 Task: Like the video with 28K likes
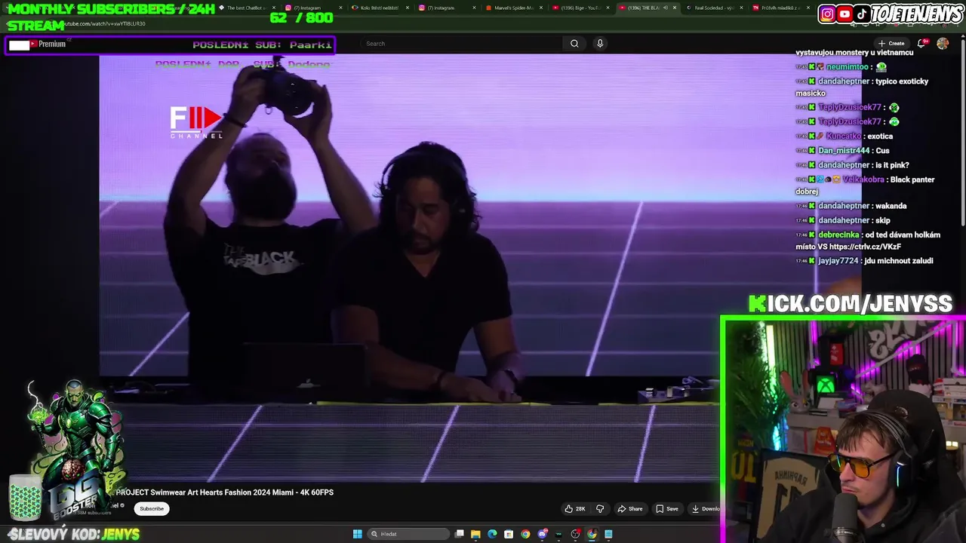[575, 509]
